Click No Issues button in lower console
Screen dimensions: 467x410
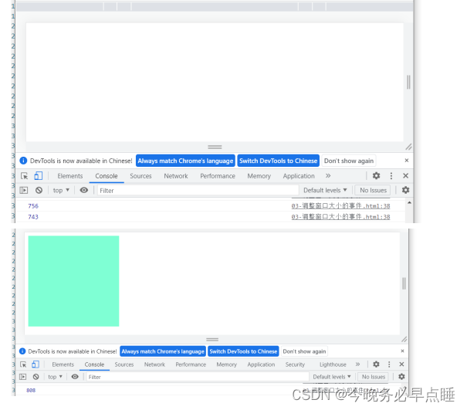[x=373, y=377]
